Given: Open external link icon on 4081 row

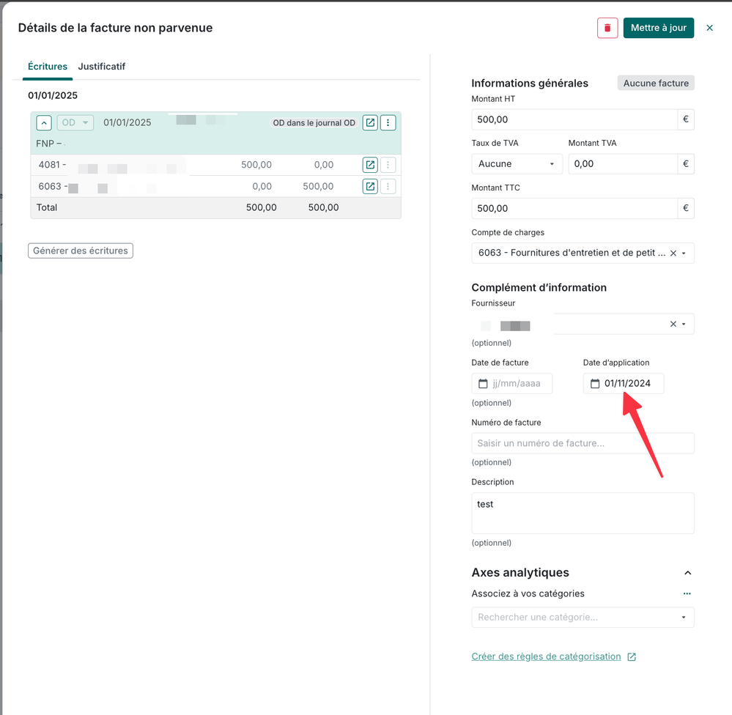Looking at the screenshot, I should tap(370, 165).
